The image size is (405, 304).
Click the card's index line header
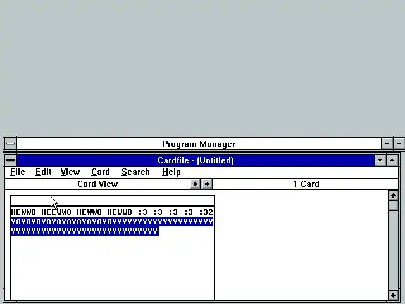tap(112, 201)
